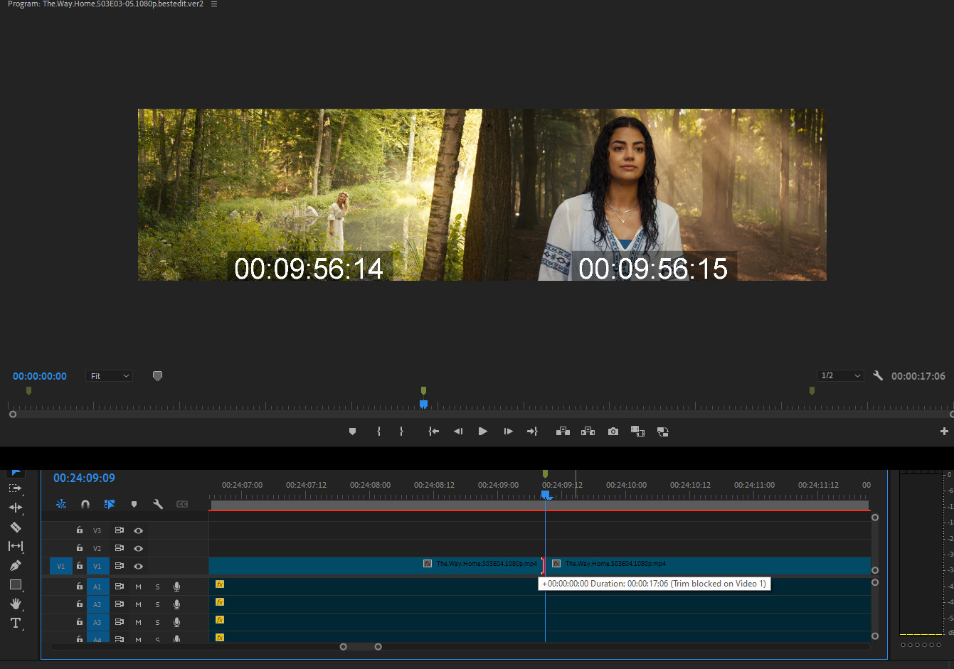Click the Lift button
Image resolution: width=954 pixels, height=669 pixels.
(x=563, y=432)
